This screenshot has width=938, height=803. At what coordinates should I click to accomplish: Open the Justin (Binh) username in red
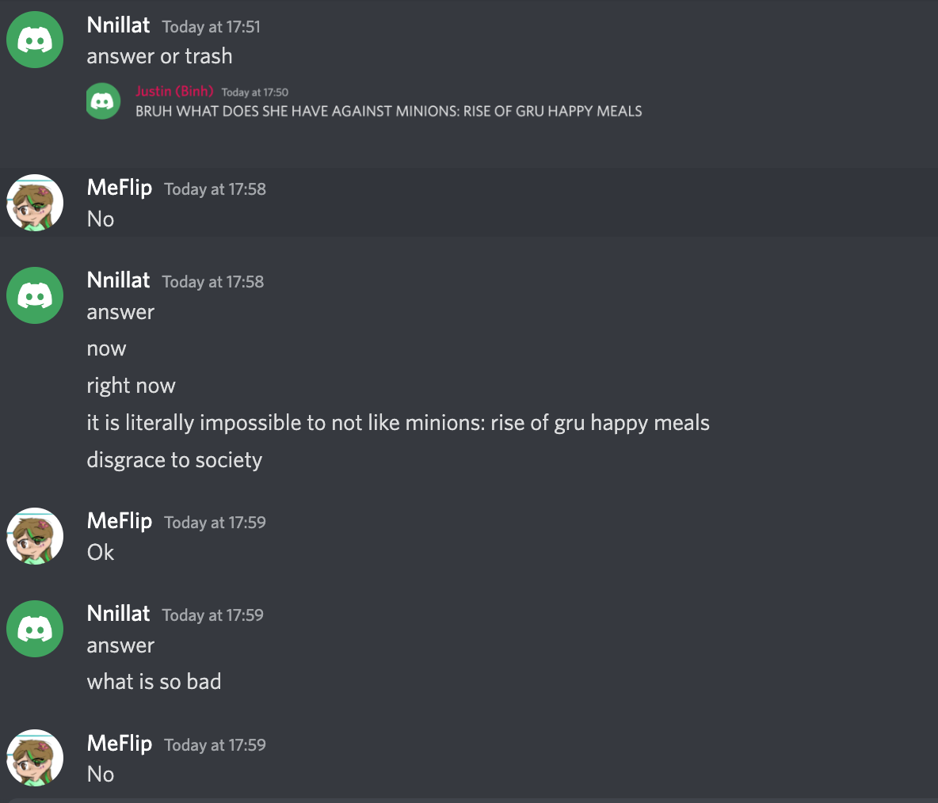[x=174, y=91]
